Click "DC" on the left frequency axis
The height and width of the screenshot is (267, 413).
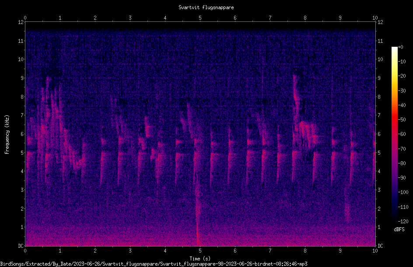point(21,246)
